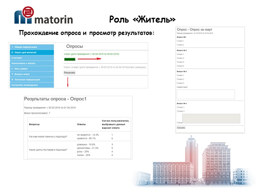Open the Счетчики menu item
This screenshot has height=194, width=259.
(32, 58)
